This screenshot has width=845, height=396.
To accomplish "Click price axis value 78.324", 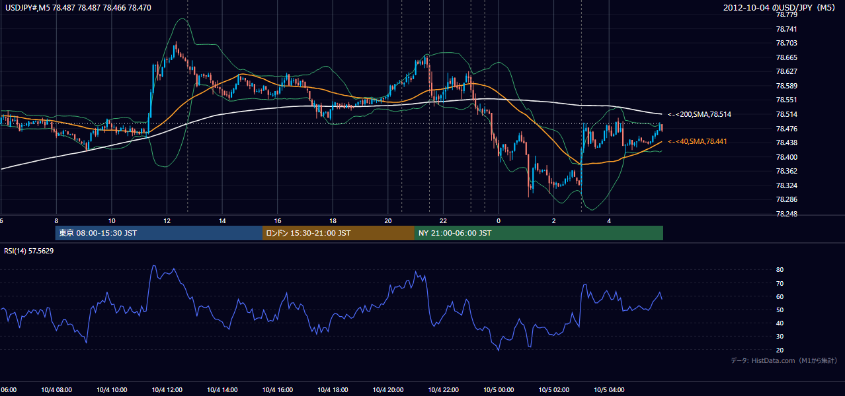I will click(x=787, y=185).
